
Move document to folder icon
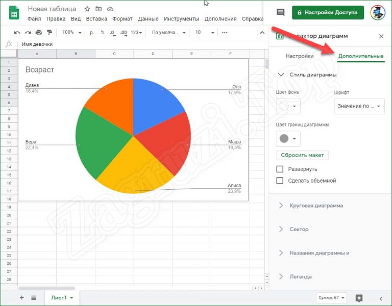[99, 9]
